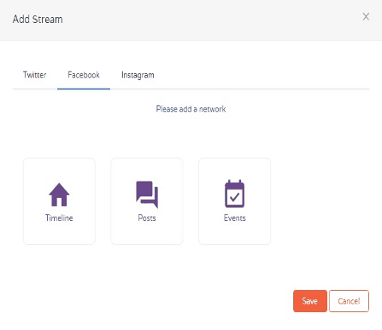This screenshot has height=330, width=382.
Task: Click the Events text label
Action: 234,218
